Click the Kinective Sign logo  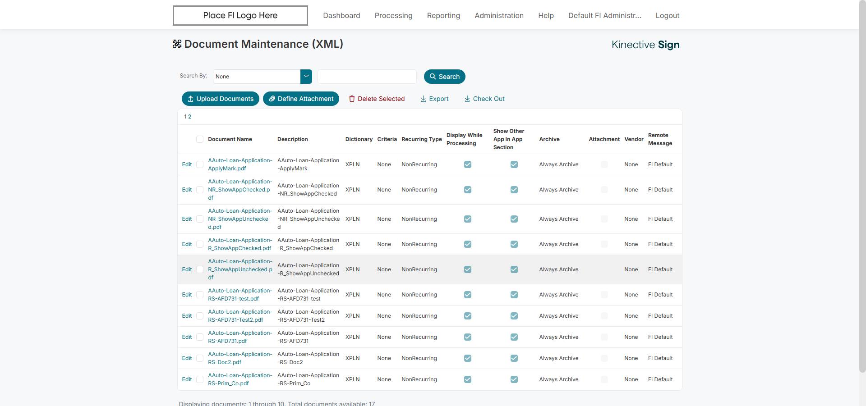pyautogui.click(x=645, y=45)
